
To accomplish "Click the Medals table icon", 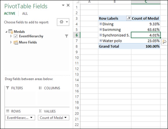I will (11, 31).
